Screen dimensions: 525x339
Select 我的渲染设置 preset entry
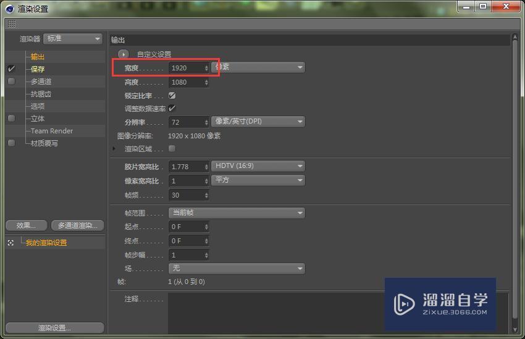pos(46,243)
